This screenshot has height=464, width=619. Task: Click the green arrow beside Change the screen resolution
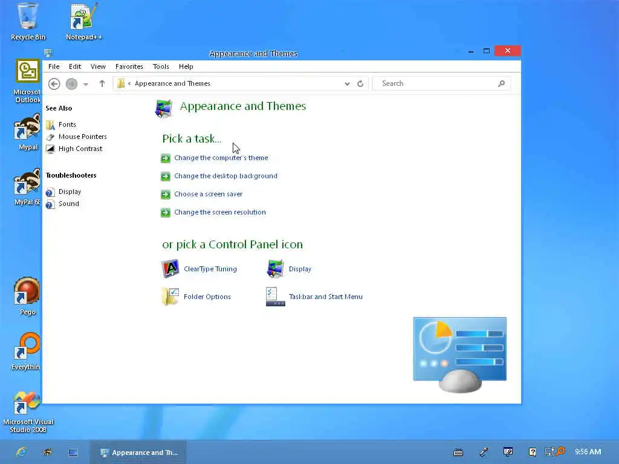pos(166,213)
